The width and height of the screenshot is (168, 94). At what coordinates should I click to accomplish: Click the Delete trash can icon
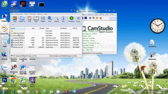pyautogui.click(x=43, y=19)
